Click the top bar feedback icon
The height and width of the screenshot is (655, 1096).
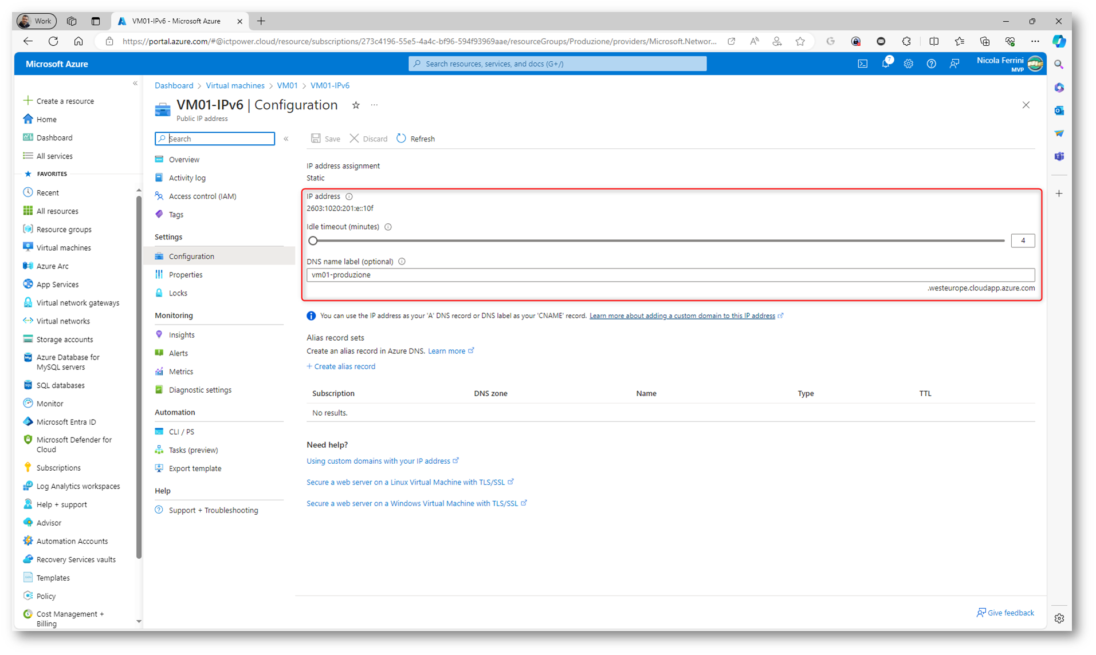coord(954,64)
